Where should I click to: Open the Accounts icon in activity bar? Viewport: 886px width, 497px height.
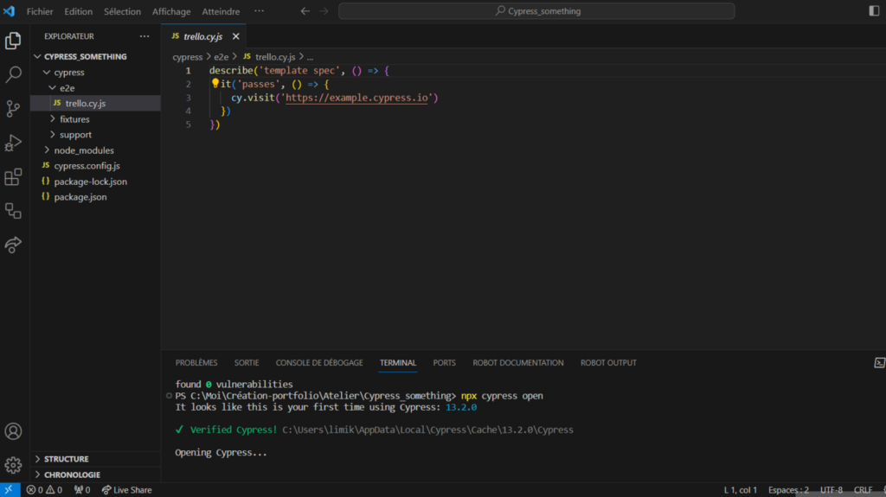(13, 430)
